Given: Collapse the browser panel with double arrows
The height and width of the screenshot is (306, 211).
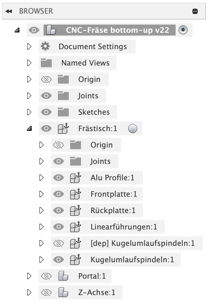Looking at the screenshot, I should 9,11.
